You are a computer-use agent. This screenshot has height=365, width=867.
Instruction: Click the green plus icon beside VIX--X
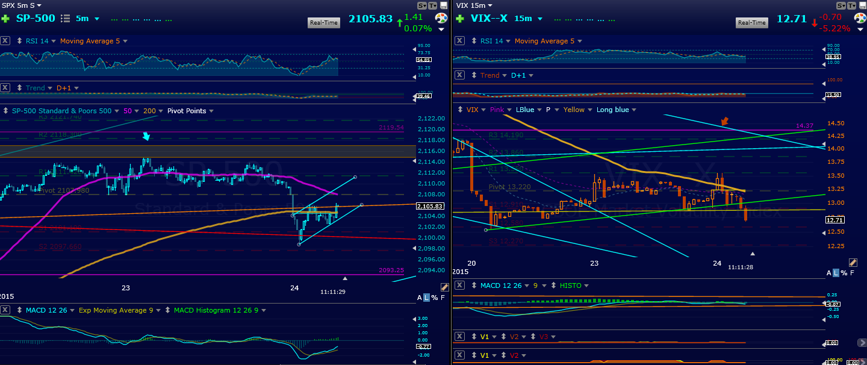(459, 18)
